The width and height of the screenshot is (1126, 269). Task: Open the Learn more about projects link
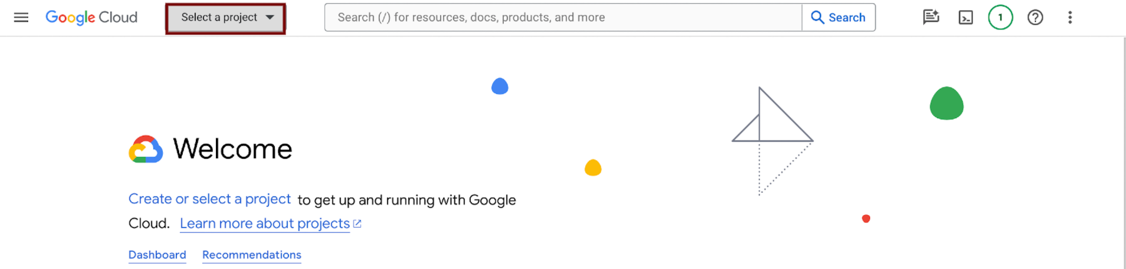(x=265, y=223)
